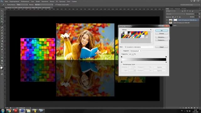Open the Sample layers dropdown
Viewport: 201px width, 113px height.
pos(44,5)
